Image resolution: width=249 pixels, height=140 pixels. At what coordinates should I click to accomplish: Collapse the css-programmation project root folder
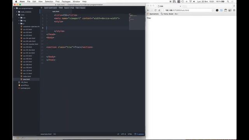(x=14, y=8)
